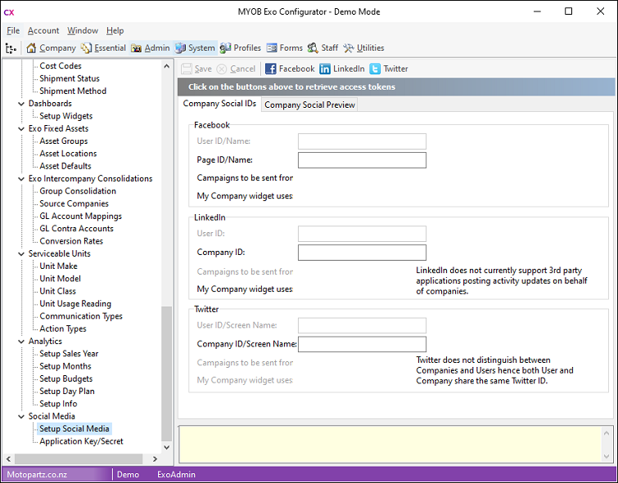
Task: Select Communication Types tree item
Action: (x=81, y=316)
